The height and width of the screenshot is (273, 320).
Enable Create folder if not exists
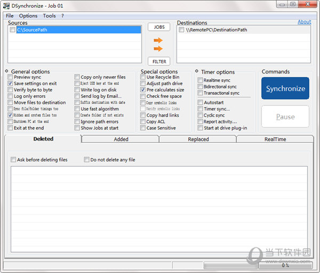[x=77, y=115]
